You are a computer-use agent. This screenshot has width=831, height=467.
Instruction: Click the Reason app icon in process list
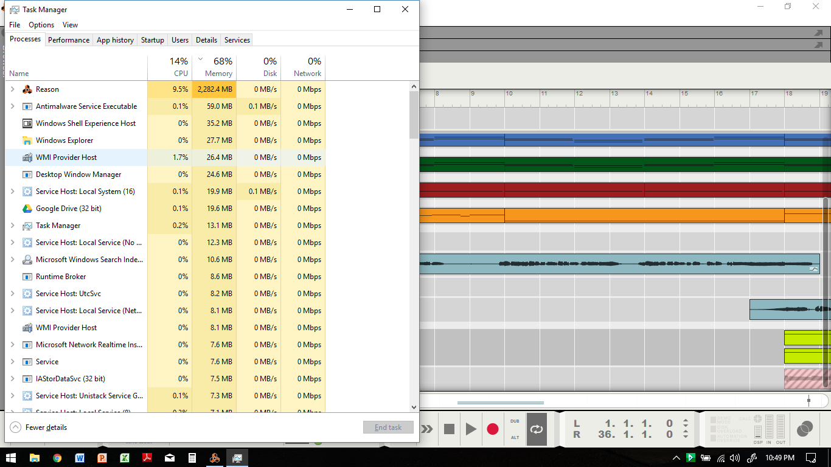[27, 89]
